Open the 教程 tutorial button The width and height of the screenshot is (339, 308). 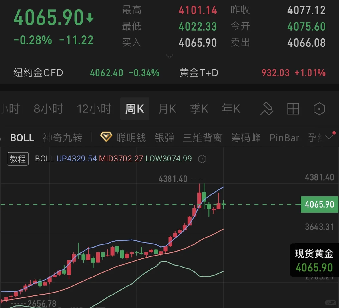pyautogui.click(x=18, y=159)
